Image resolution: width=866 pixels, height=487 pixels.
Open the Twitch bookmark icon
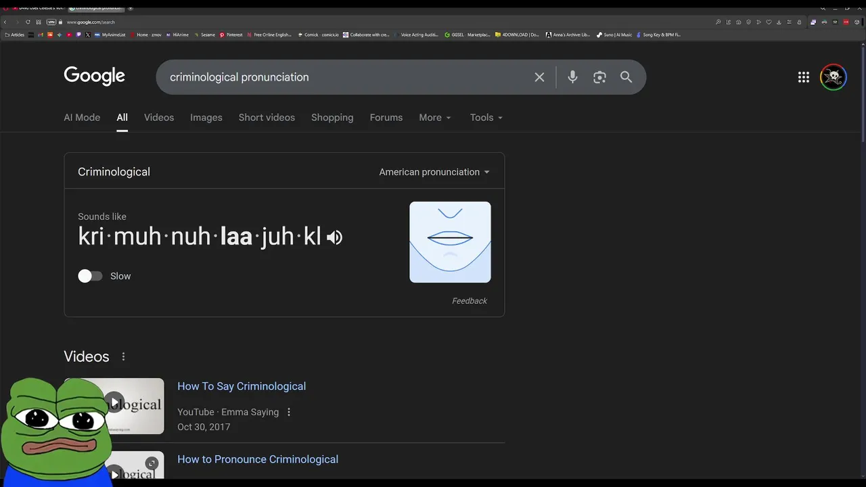[78, 34]
